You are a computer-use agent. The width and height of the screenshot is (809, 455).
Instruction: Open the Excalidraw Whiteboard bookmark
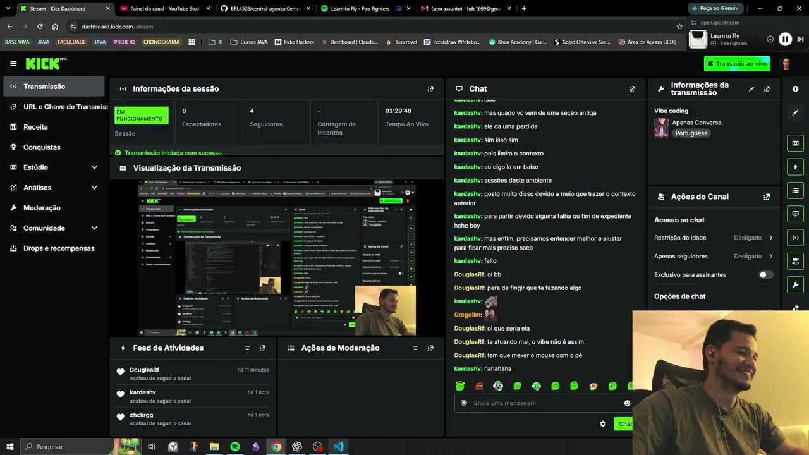452,42
